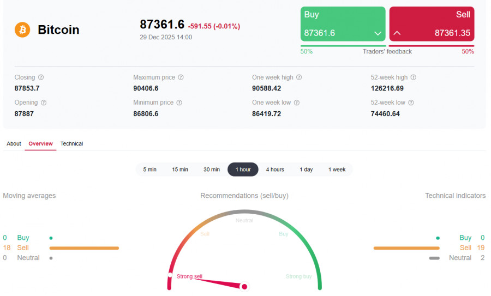Select the 5 min timeframe
This screenshot has width=491, height=296.
149,170
